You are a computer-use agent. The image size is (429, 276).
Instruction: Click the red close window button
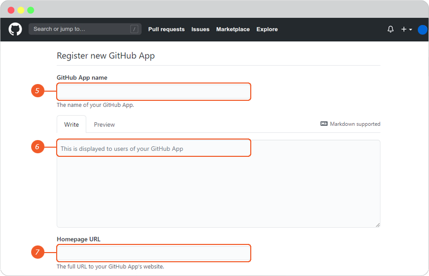click(11, 10)
